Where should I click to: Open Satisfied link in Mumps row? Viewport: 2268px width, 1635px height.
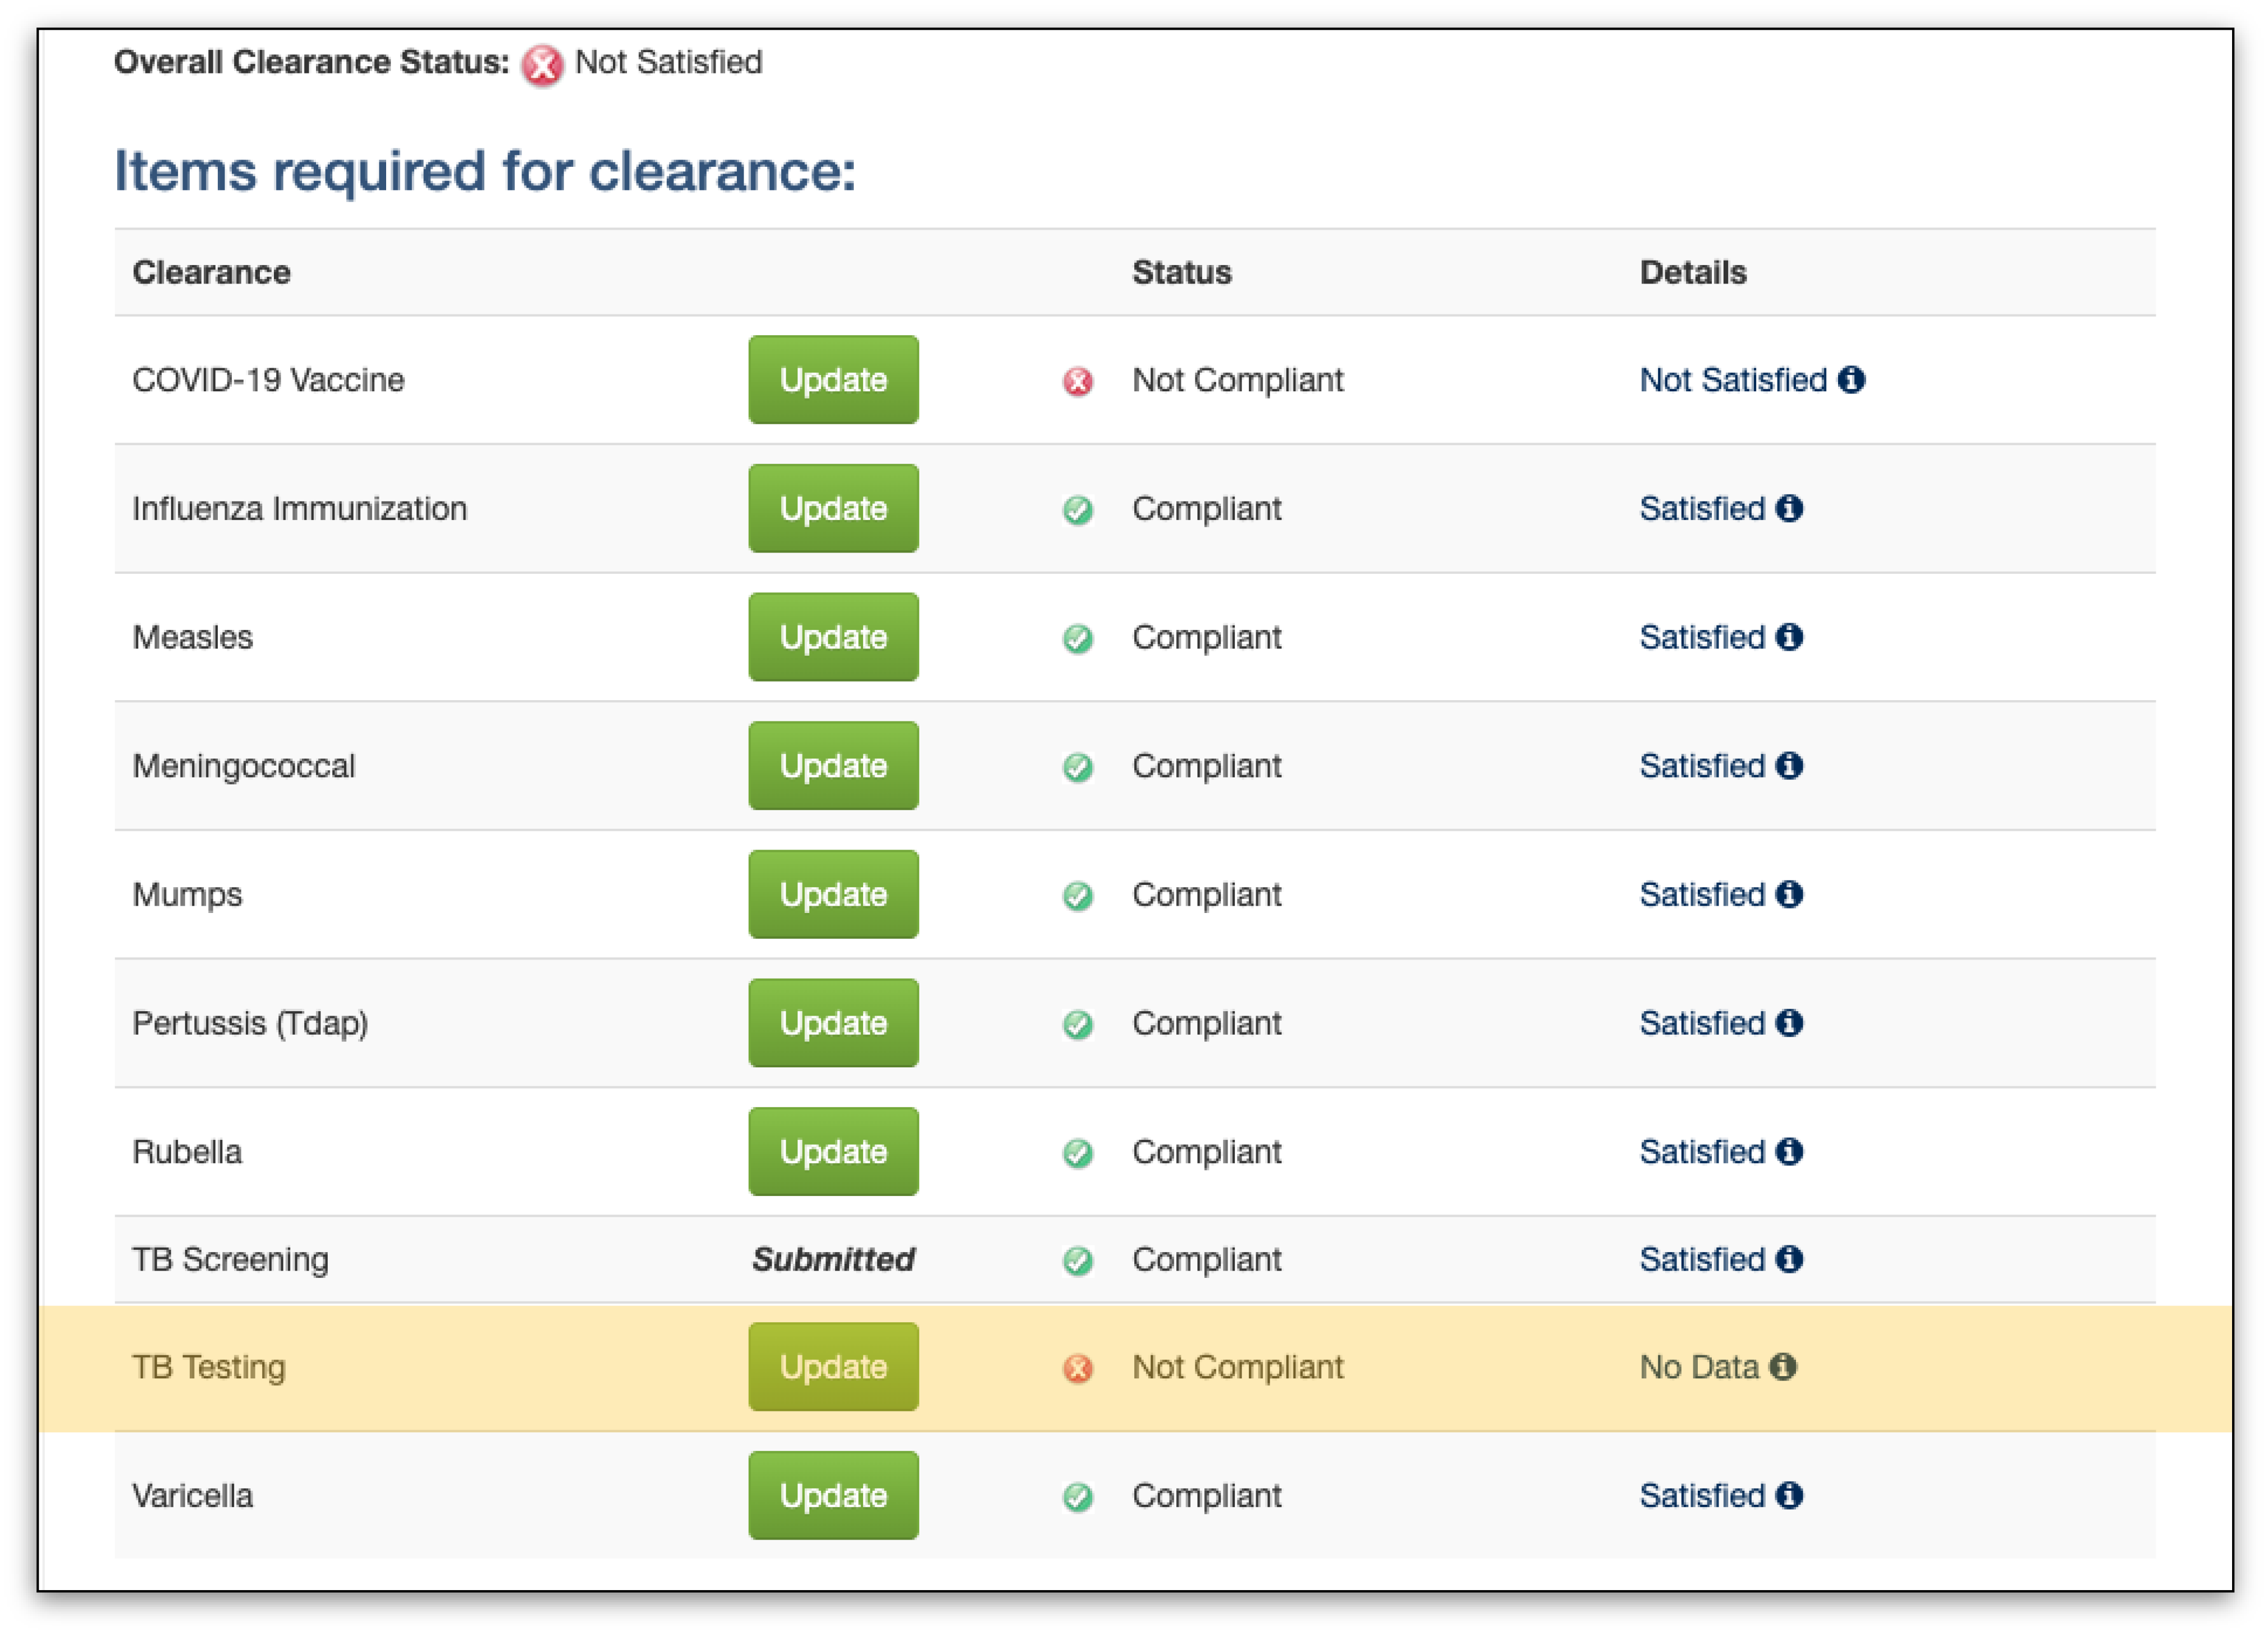pos(1701,893)
